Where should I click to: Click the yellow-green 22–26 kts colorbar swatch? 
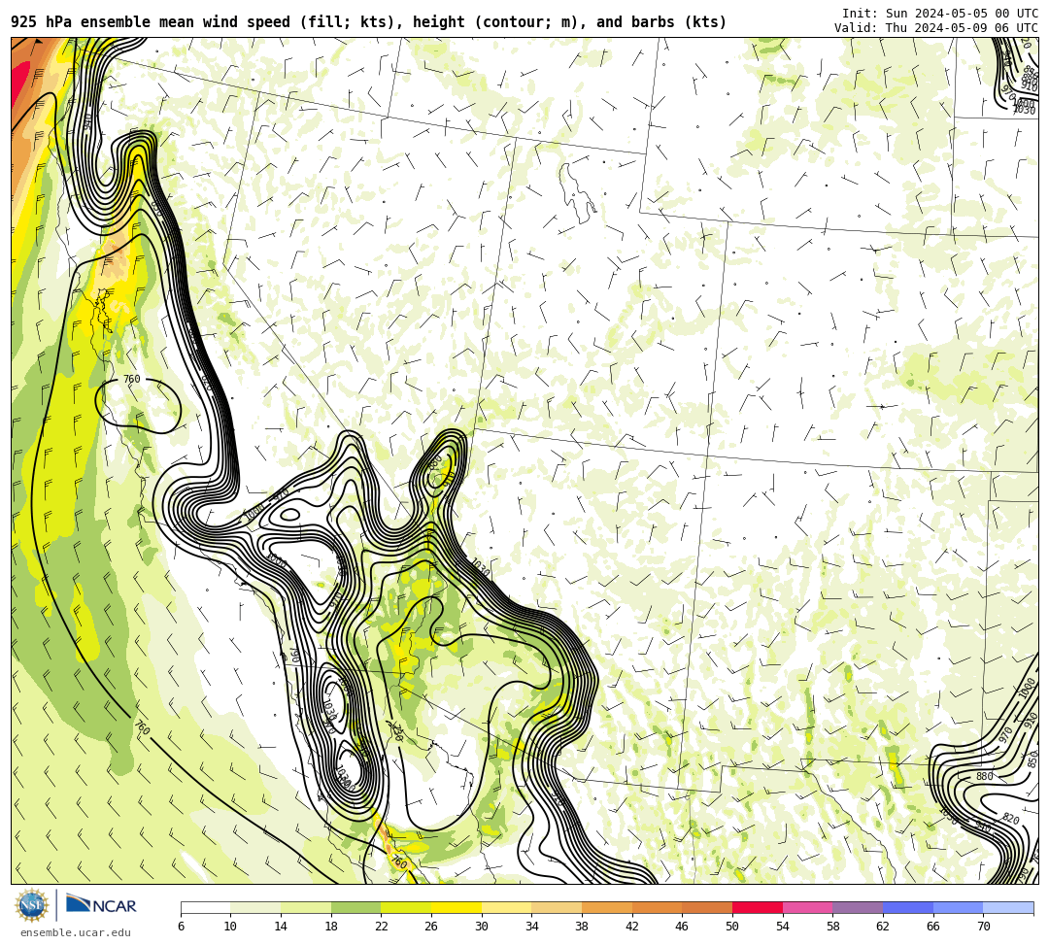pyautogui.click(x=406, y=907)
